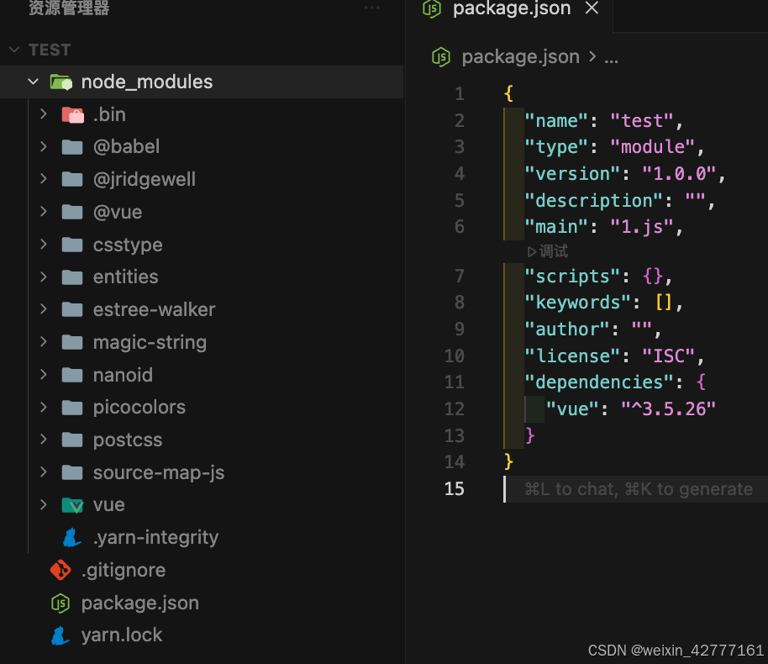This screenshot has width=768, height=664.
Task: Click the Node.js icon in the breadcrumb bar
Action: [x=441, y=57]
